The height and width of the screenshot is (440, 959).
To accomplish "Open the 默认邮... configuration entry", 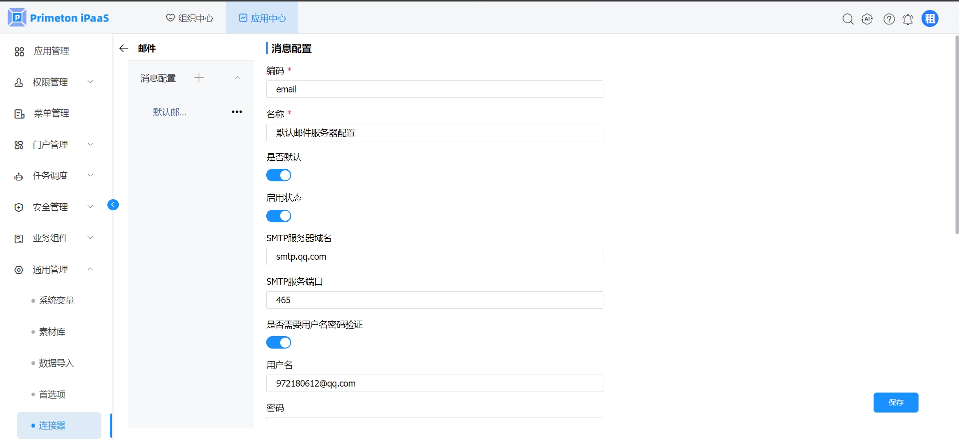I will click(x=170, y=112).
